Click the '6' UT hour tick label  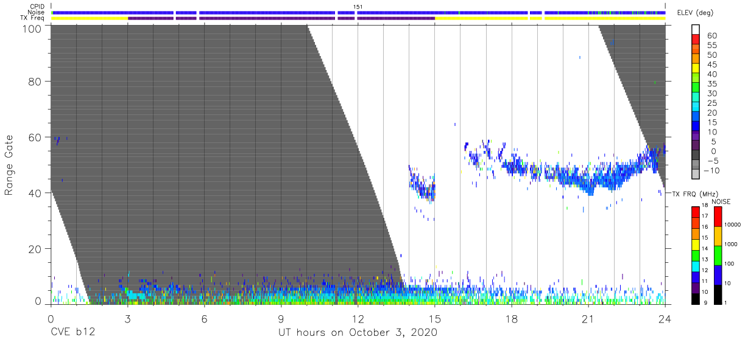point(204,318)
